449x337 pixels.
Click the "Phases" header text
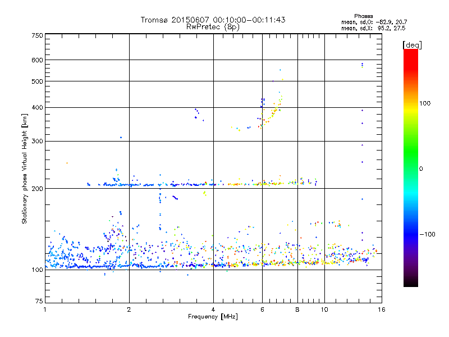363,16
